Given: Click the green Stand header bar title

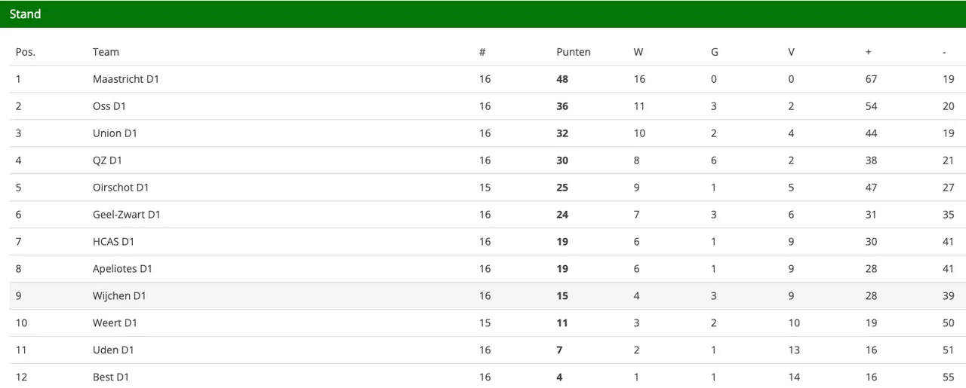Looking at the screenshot, I should pos(26,14).
